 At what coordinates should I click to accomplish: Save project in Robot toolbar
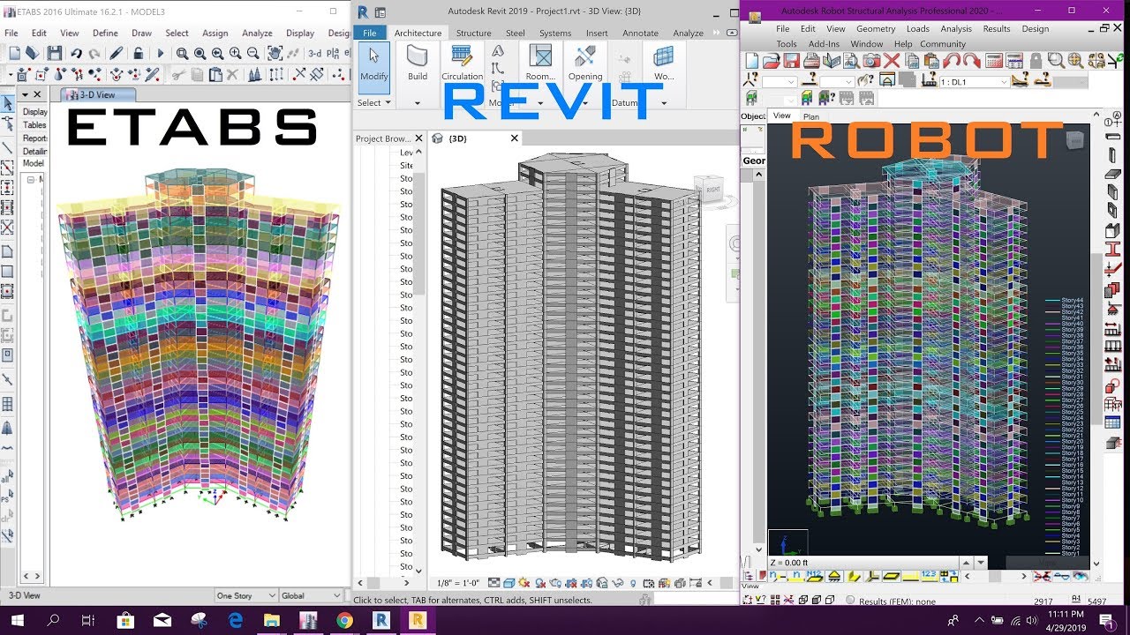[x=791, y=61]
